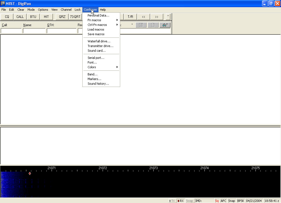Click in the Call input field
The height and width of the screenshot is (203, 281).
(11, 31)
